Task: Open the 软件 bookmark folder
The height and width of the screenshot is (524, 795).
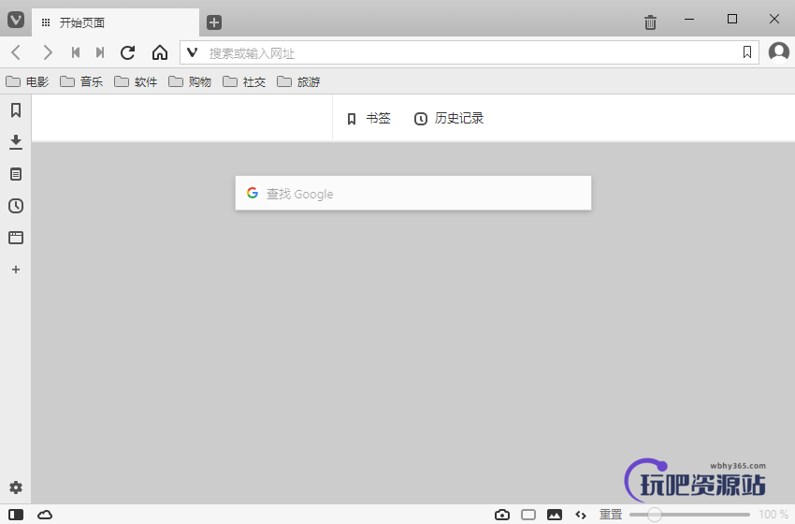Action: [x=136, y=81]
